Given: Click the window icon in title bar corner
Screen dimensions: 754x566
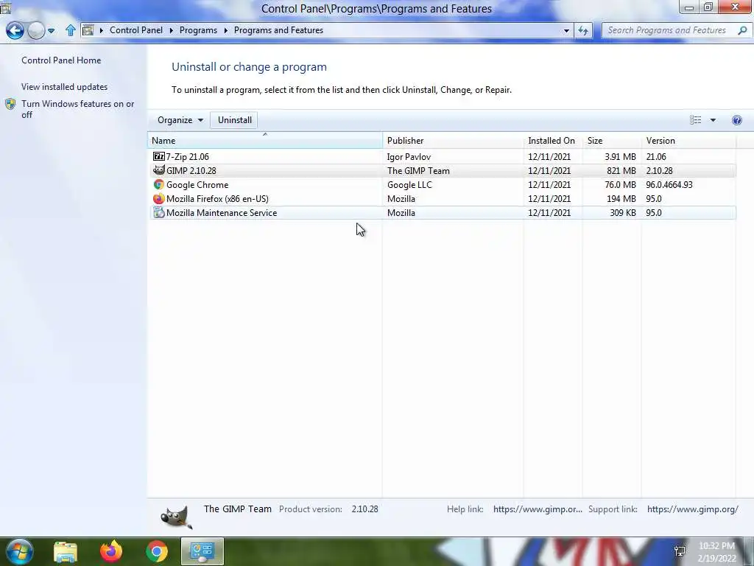Looking at the screenshot, I should pyautogui.click(x=5, y=7).
